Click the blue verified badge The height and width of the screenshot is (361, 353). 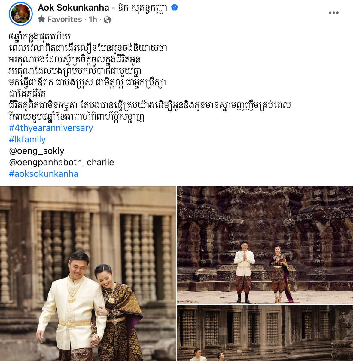coord(175,8)
